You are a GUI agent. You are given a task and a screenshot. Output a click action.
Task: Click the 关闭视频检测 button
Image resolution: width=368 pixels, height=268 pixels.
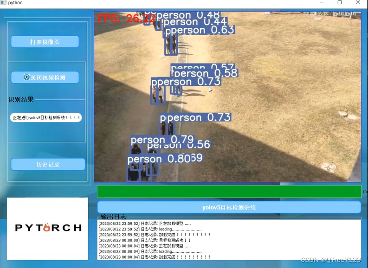point(45,77)
